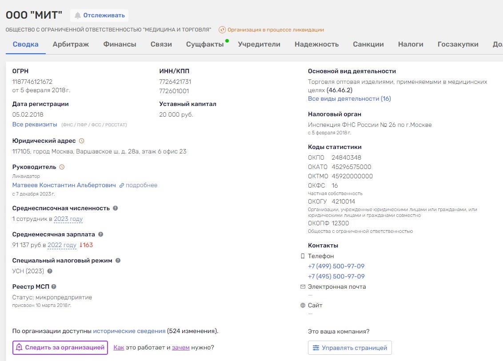
Task: Open the help icon for Специальный налоговый режим
Action: pos(118,260)
